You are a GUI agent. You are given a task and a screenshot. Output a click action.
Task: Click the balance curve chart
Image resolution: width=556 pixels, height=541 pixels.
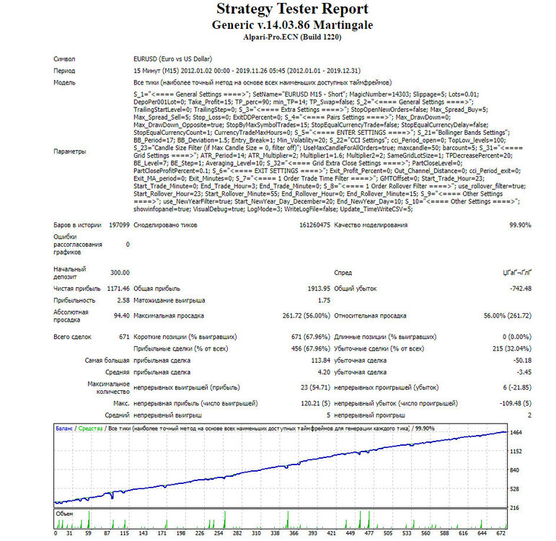click(x=281, y=466)
